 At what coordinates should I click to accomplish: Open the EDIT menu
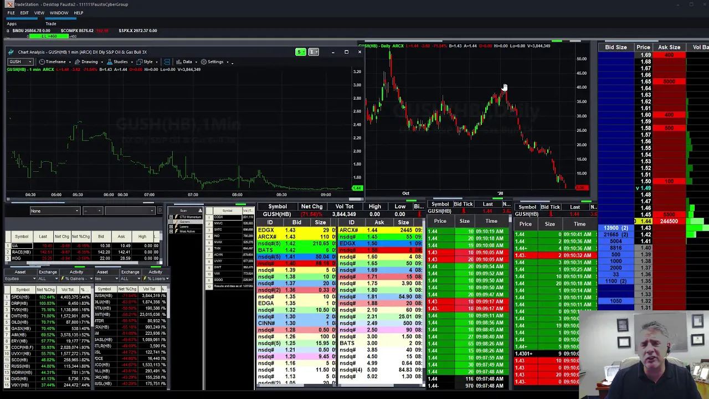coord(24,13)
